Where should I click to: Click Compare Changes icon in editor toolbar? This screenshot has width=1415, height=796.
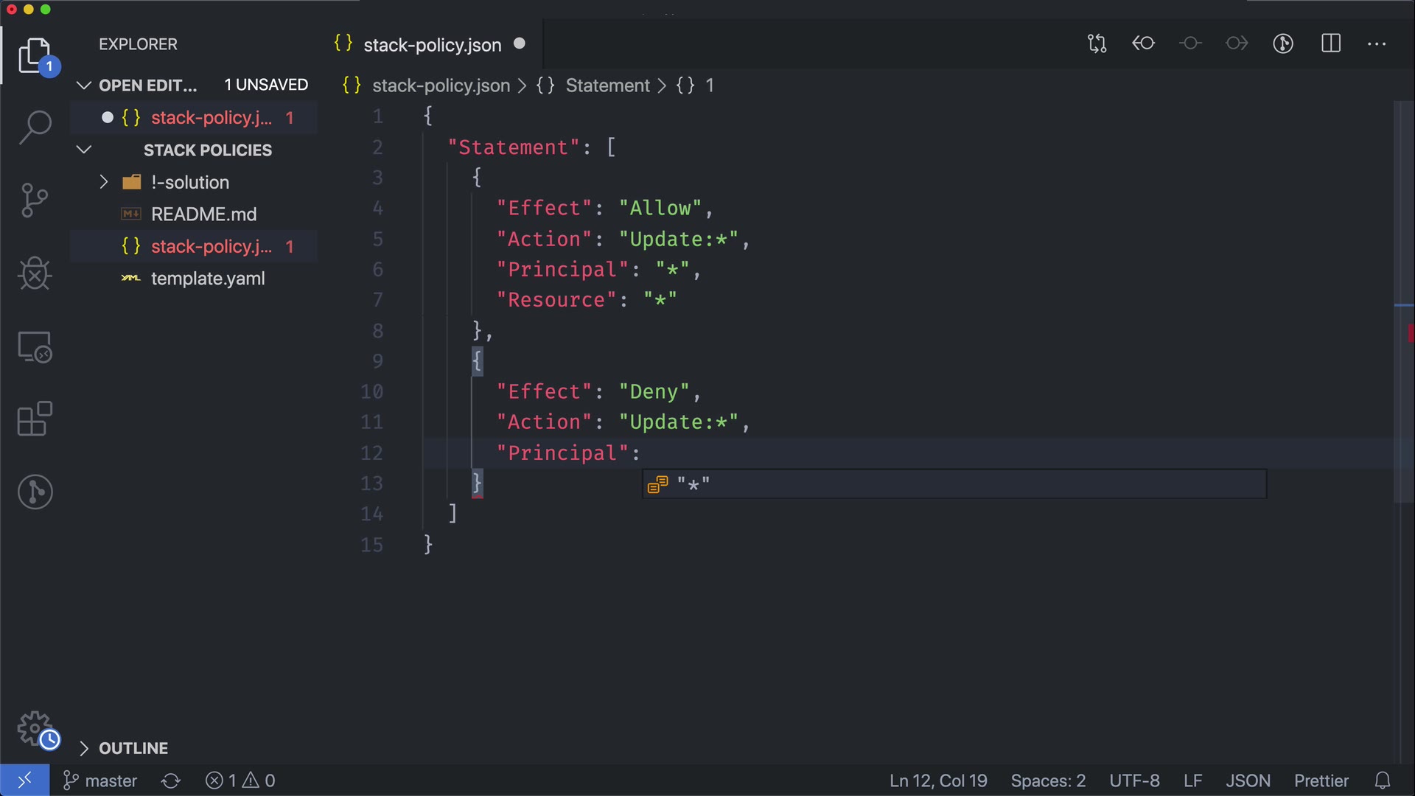click(1097, 43)
